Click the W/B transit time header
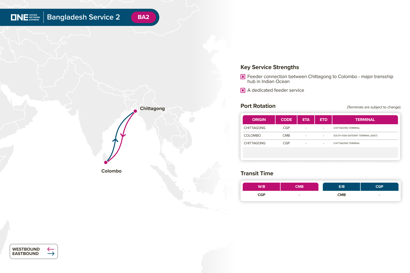Viewport: 410px width, 273px height. pos(261,187)
